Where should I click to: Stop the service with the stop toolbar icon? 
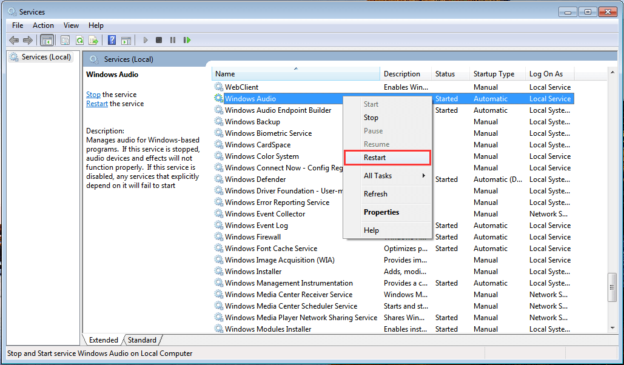[x=158, y=40]
